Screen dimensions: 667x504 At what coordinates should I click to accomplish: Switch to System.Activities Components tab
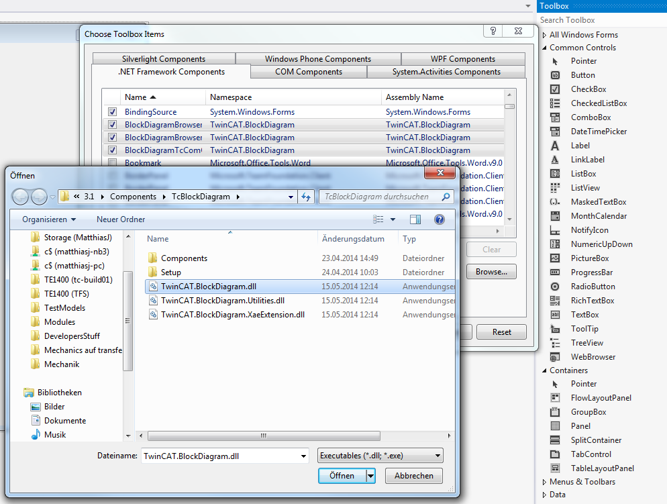coord(446,72)
